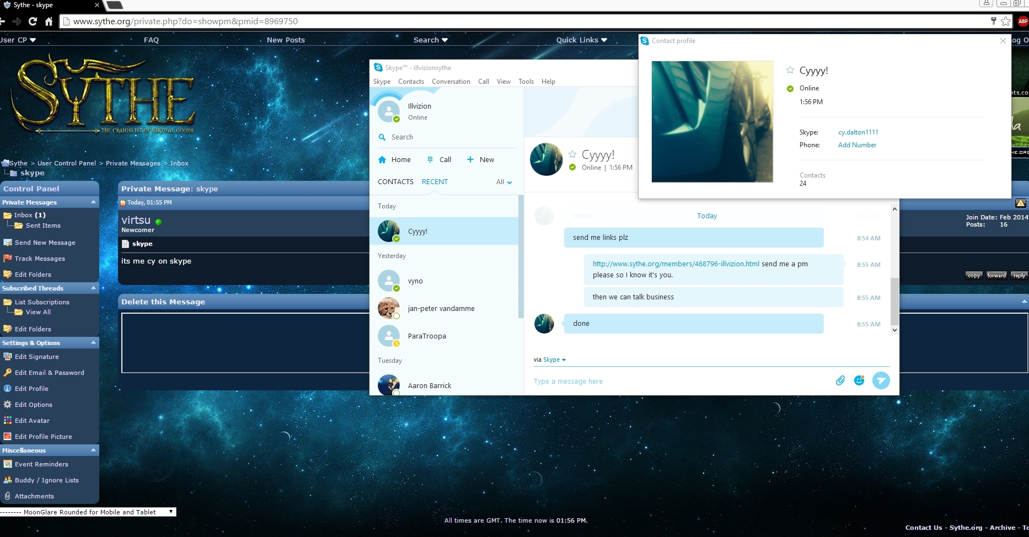Screen dimensions: 1029x537
Task: Click the Add Number link in Contact profile
Action: click(857, 145)
